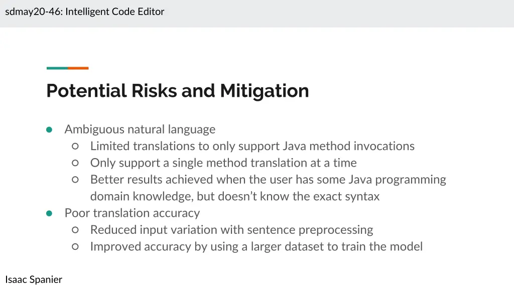514x289 pixels.
Task: Click the hollow bullet before Only support
Action: (x=75, y=163)
